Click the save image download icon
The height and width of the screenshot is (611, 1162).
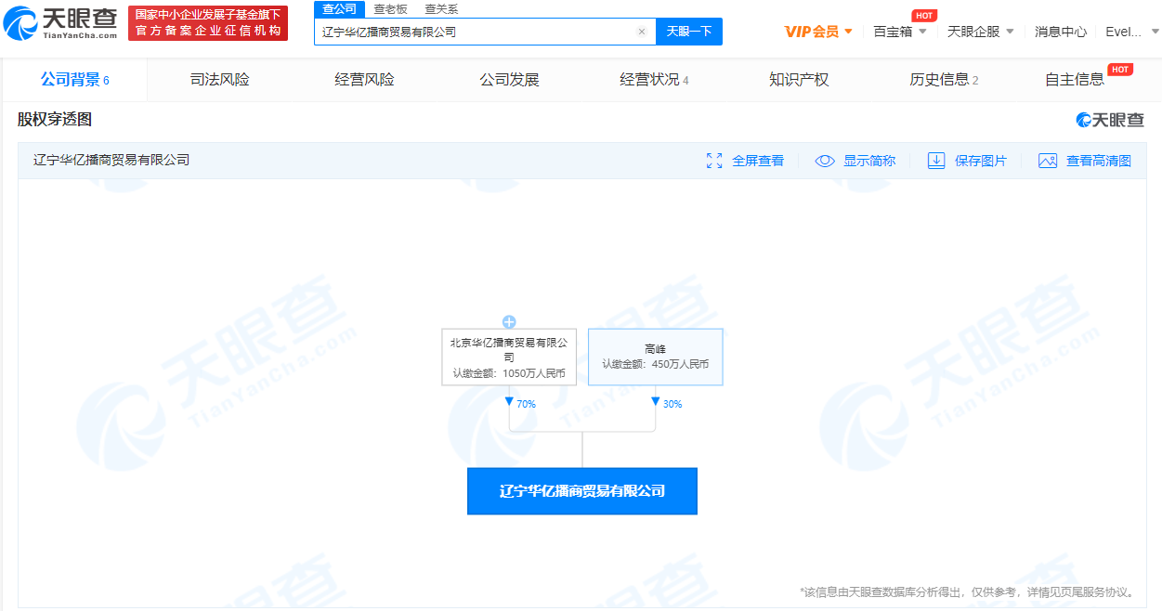pos(936,161)
